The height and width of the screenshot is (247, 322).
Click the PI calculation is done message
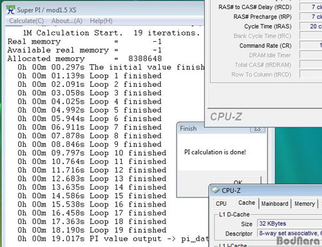coord(215,152)
